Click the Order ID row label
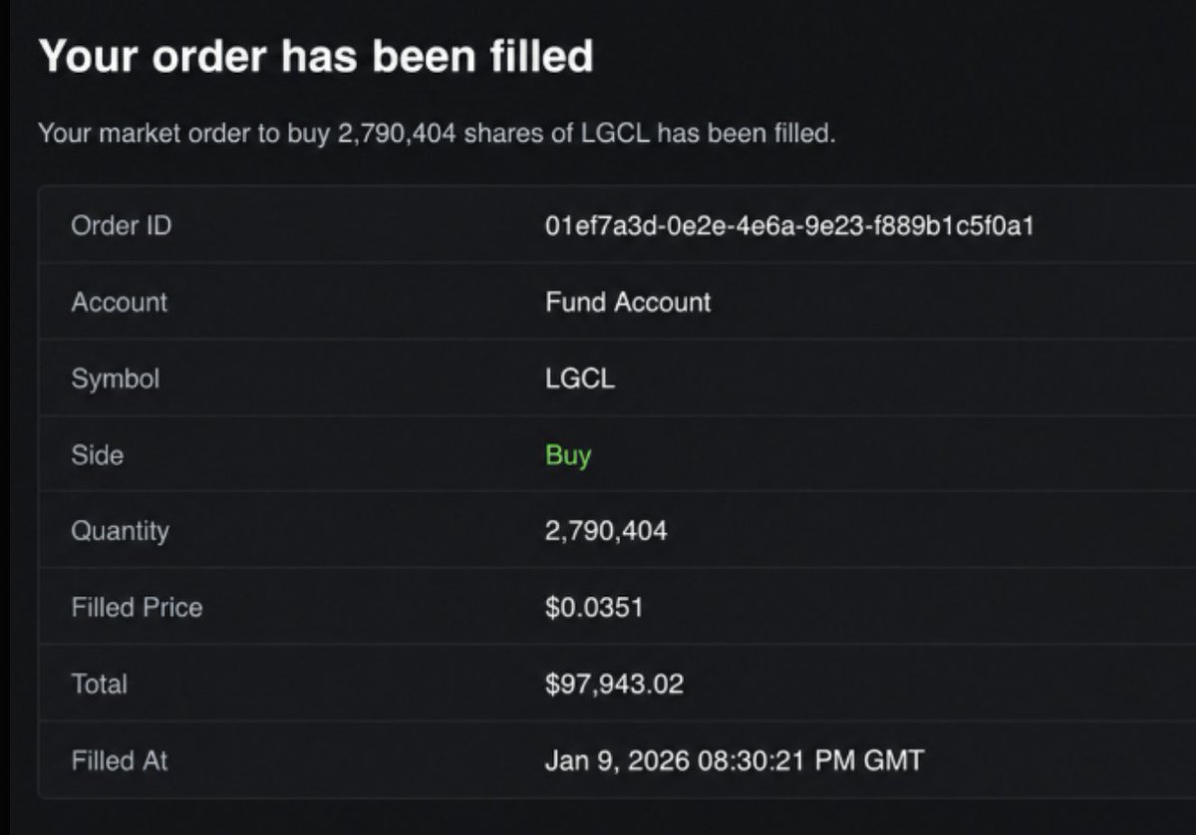1196x835 pixels. [x=122, y=225]
